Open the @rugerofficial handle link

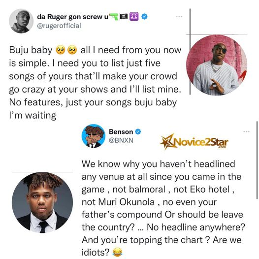coord(59,26)
